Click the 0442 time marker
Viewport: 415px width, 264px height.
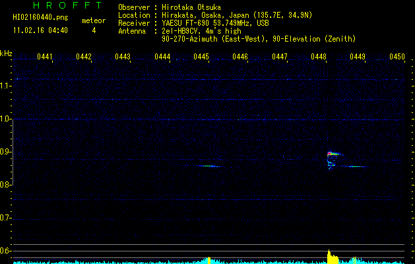84,57
